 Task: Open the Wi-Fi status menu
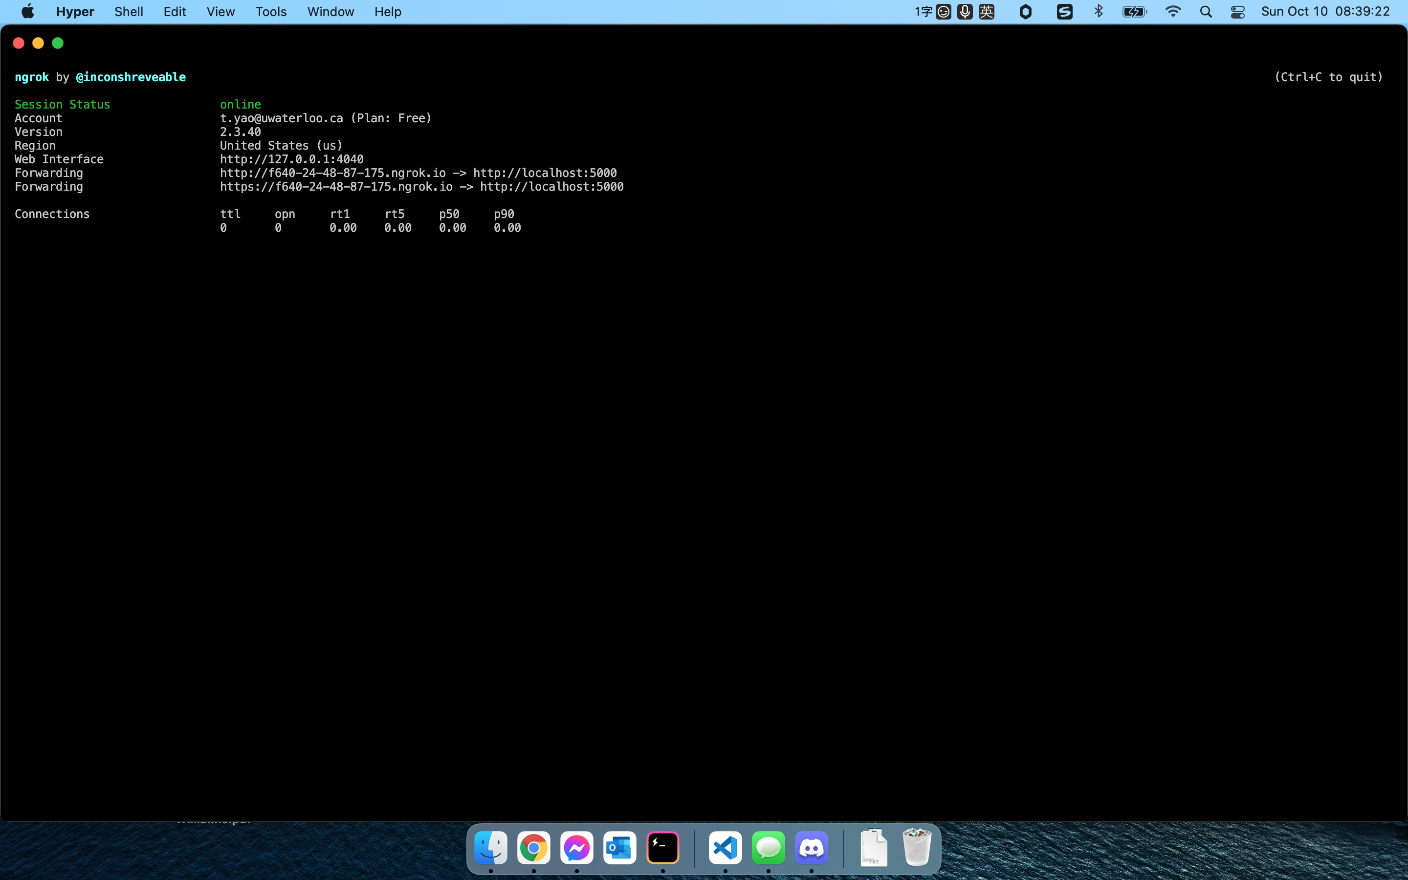click(1173, 12)
